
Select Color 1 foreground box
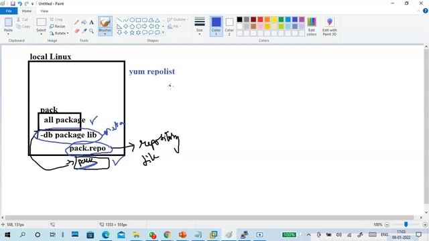click(x=216, y=26)
